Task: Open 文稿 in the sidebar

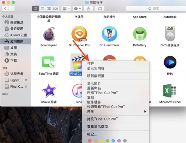Action: [x=15, y=54]
